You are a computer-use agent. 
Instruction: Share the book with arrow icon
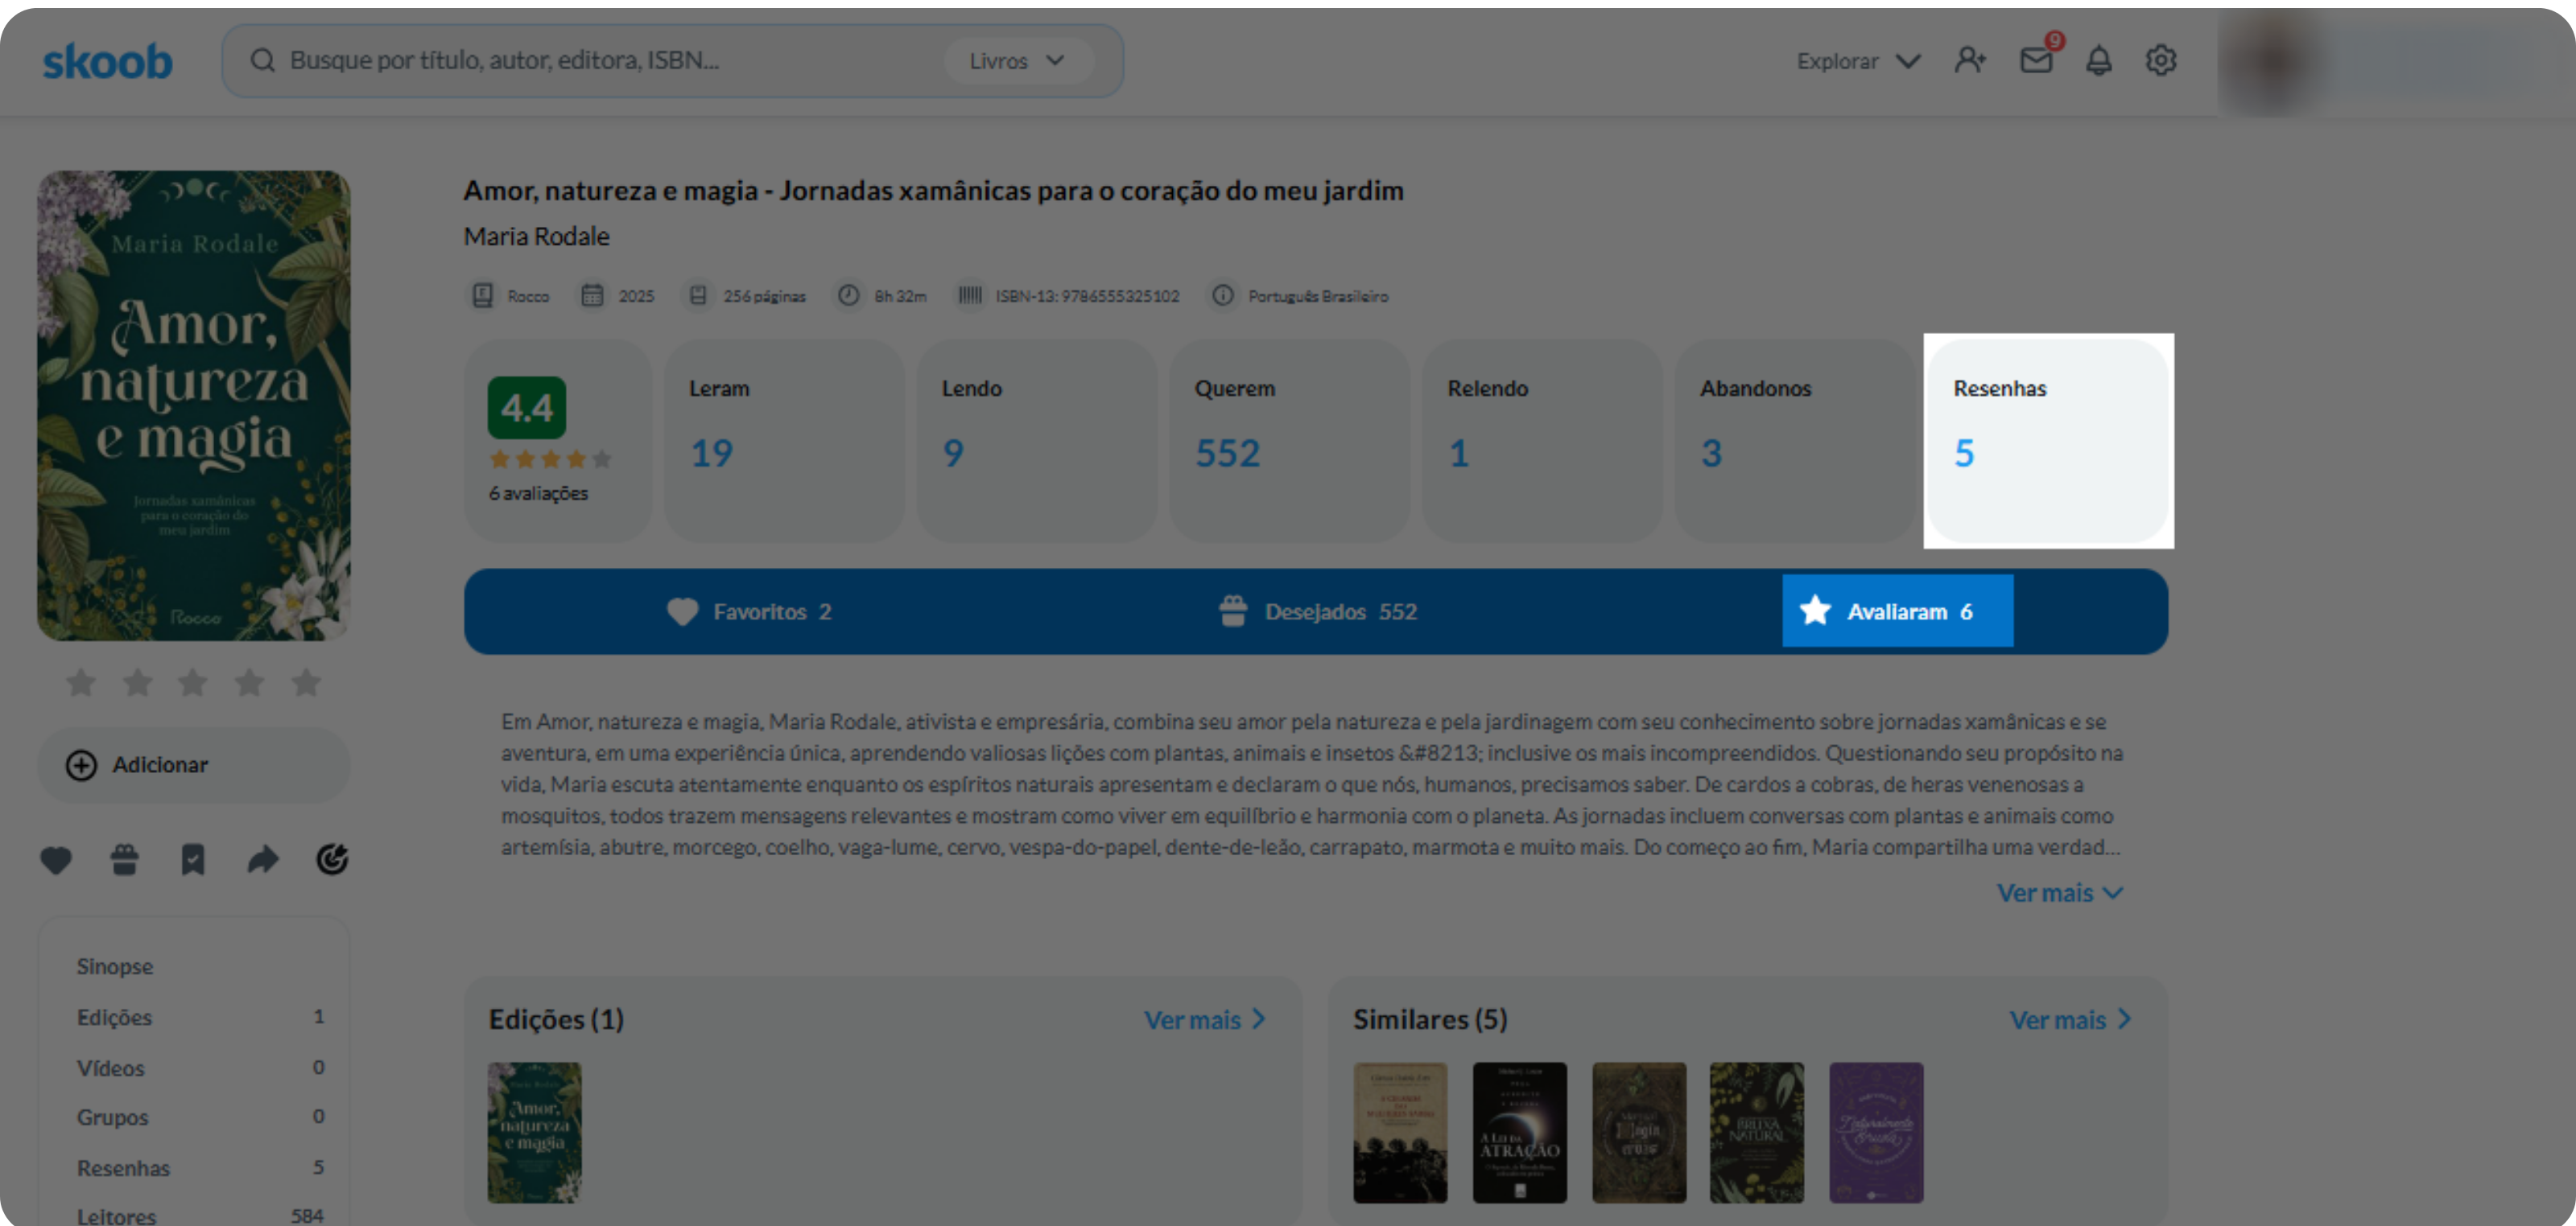click(x=263, y=859)
